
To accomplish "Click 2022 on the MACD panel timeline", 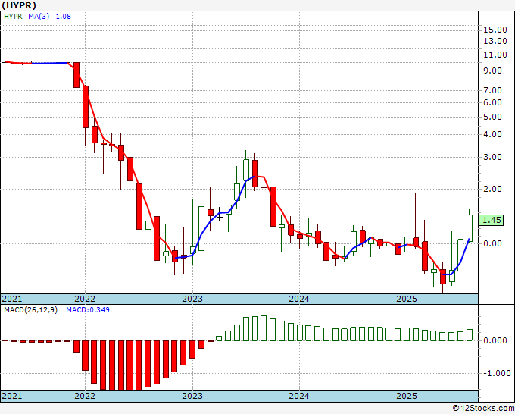I will coord(85,396).
